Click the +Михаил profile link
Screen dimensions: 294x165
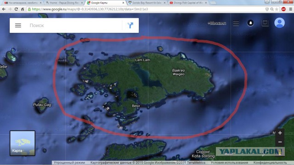click(217, 23)
